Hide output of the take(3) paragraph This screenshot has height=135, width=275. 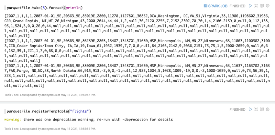point(262,6)
